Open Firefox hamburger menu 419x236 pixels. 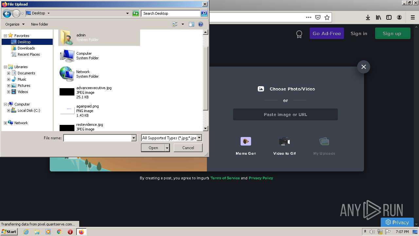click(x=413, y=17)
